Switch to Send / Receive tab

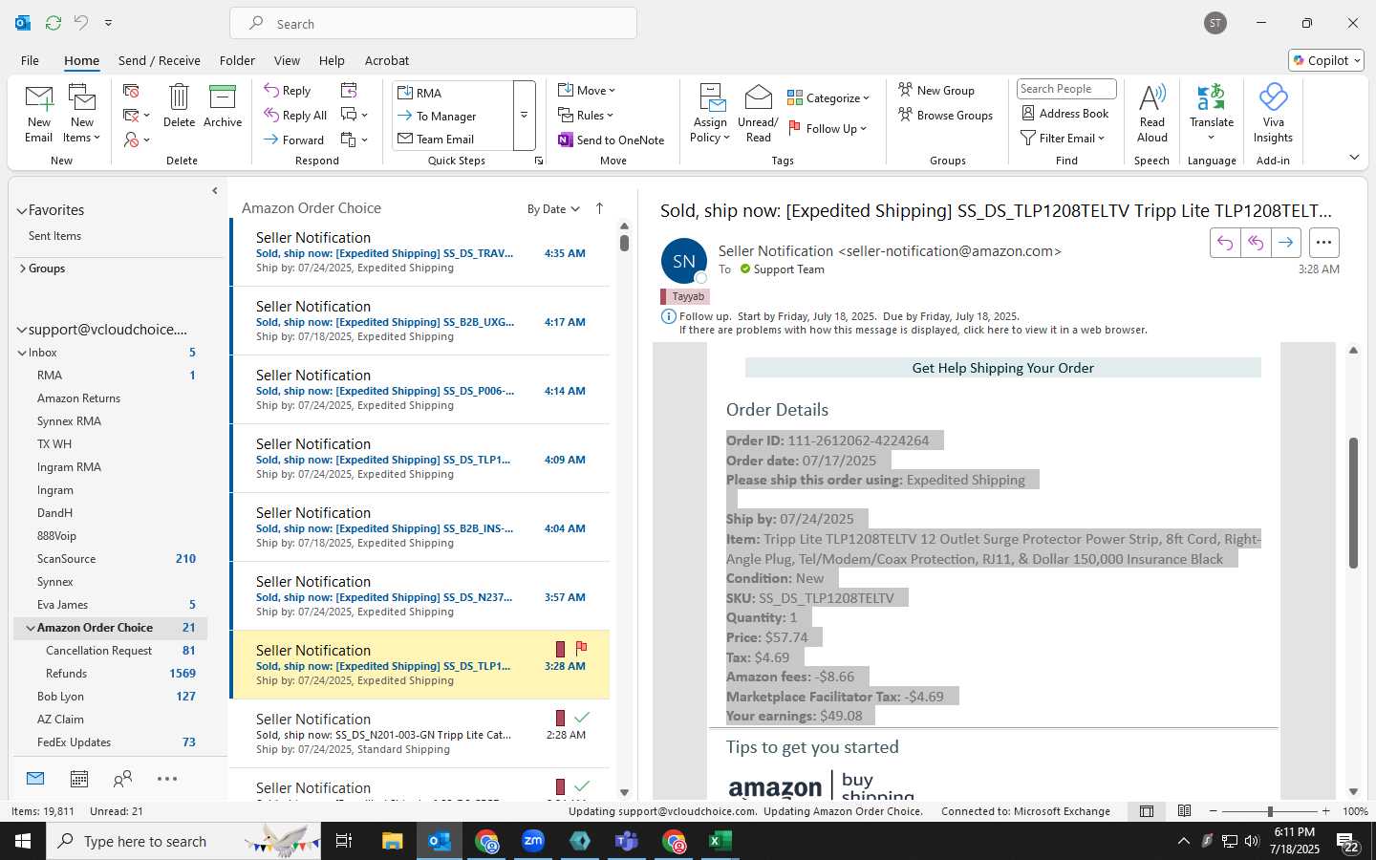tap(160, 60)
